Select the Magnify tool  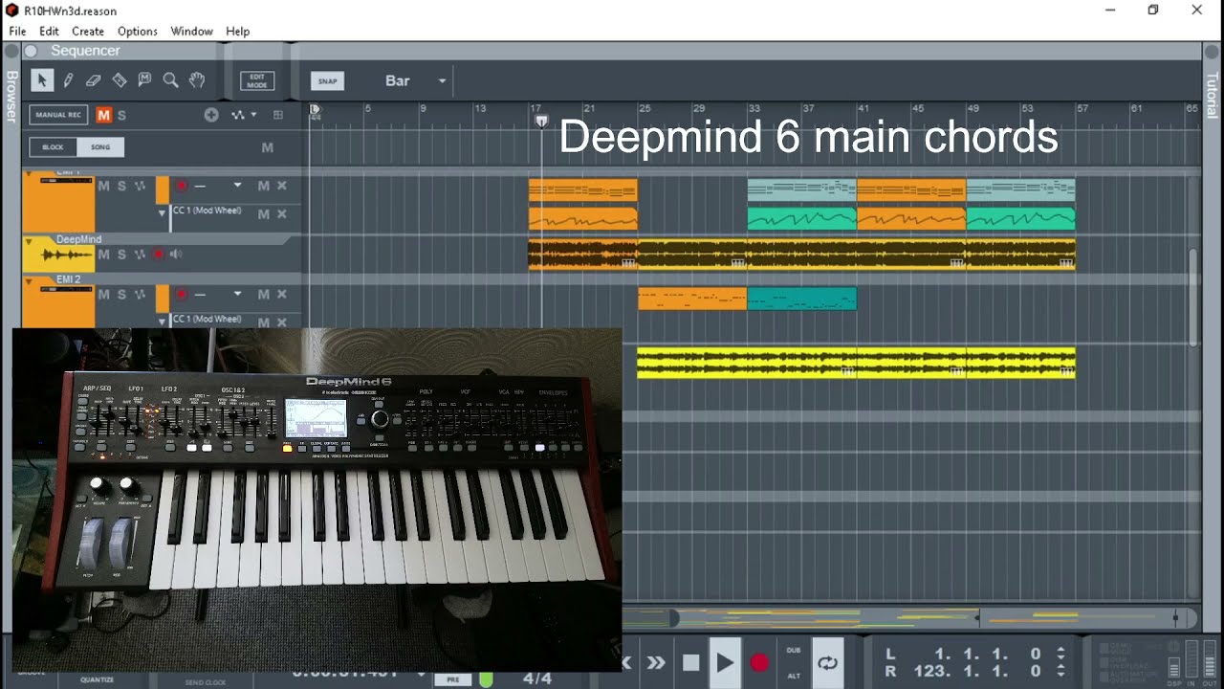tap(171, 80)
